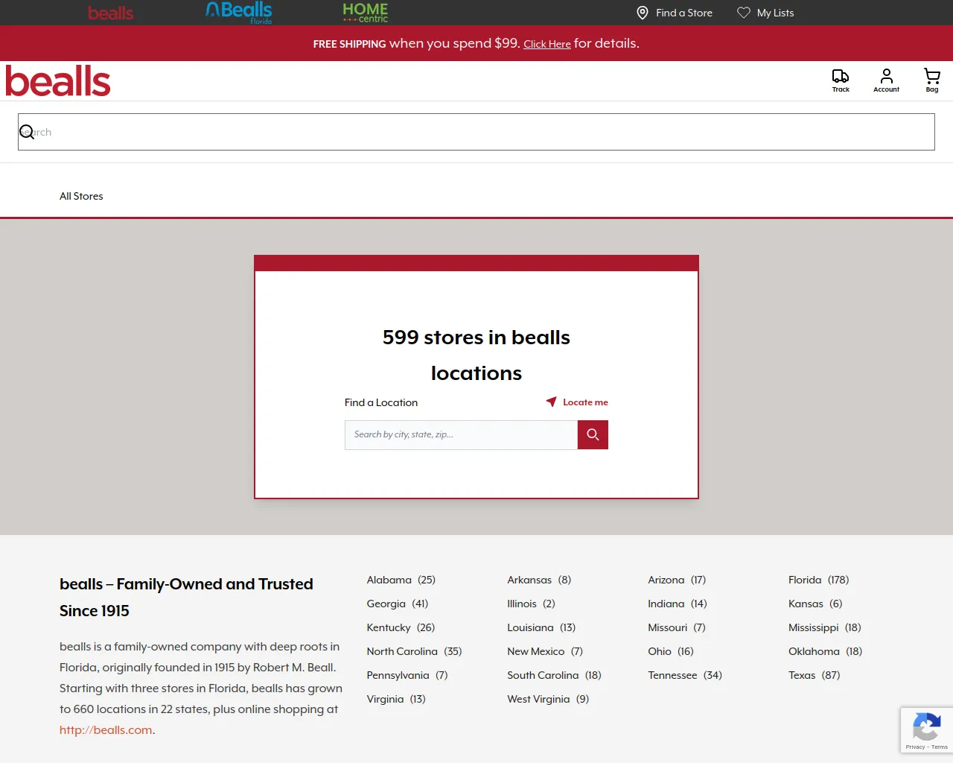The height and width of the screenshot is (763, 953).
Task: Open Louisiana store locations
Action: 541,627
